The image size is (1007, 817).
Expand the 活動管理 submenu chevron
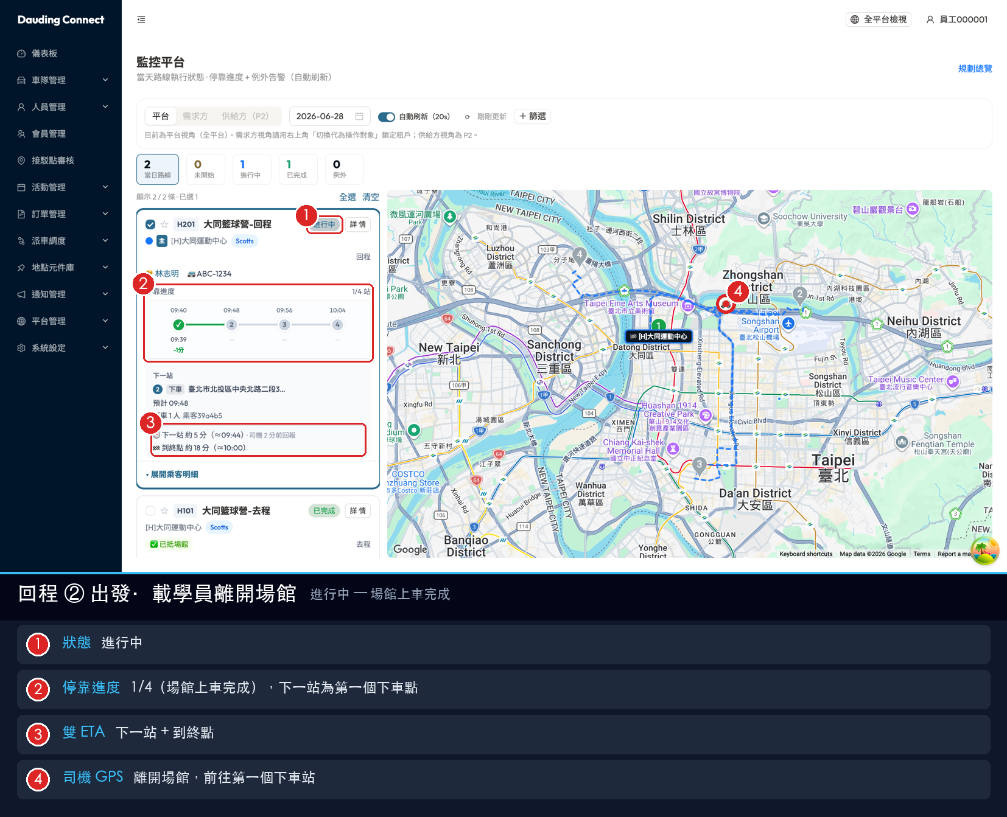105,187
